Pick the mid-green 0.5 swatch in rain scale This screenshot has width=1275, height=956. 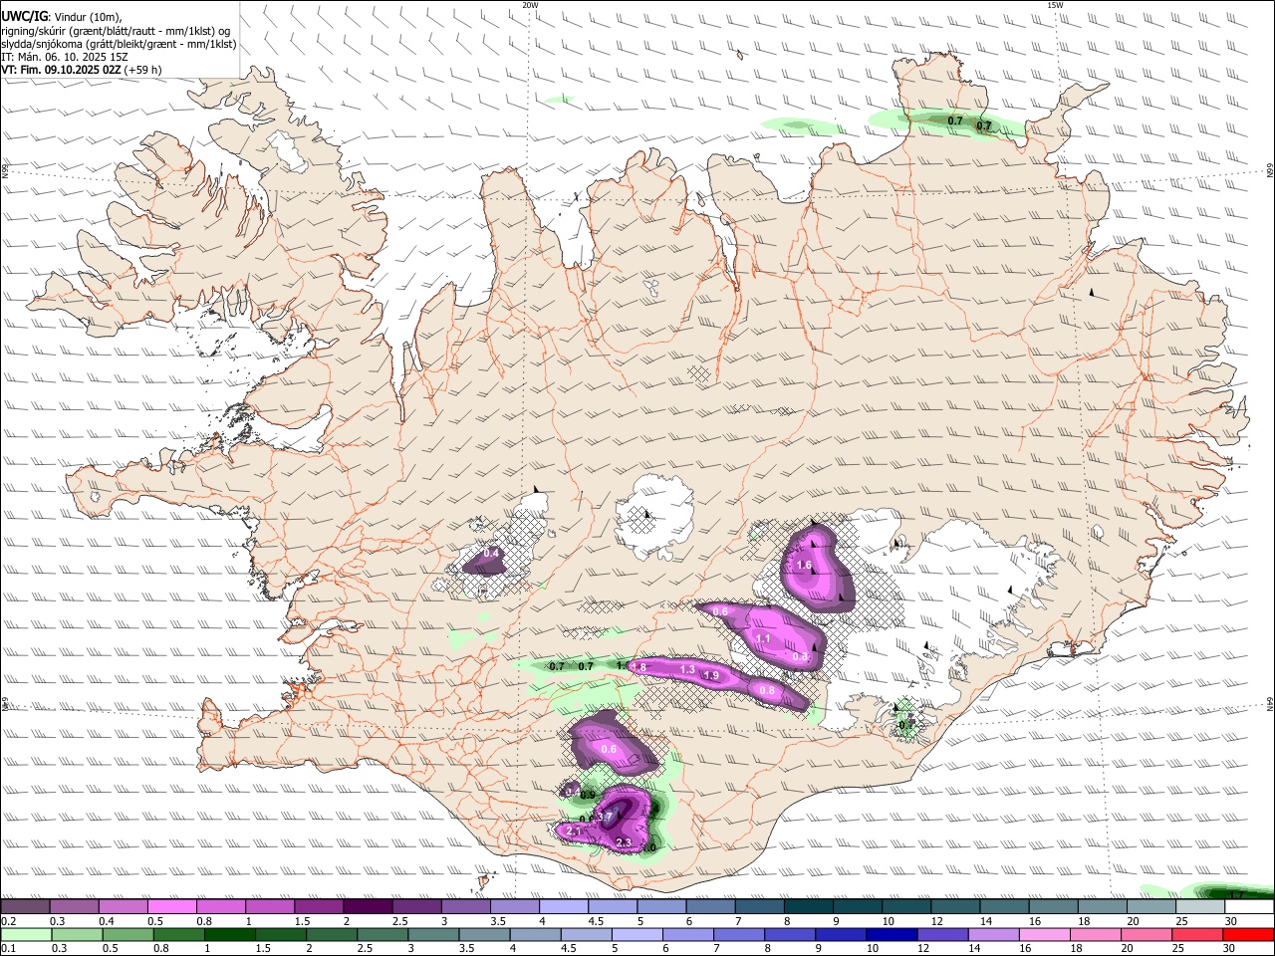127,935
